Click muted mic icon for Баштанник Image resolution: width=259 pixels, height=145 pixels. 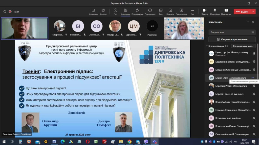coord(254,62)
